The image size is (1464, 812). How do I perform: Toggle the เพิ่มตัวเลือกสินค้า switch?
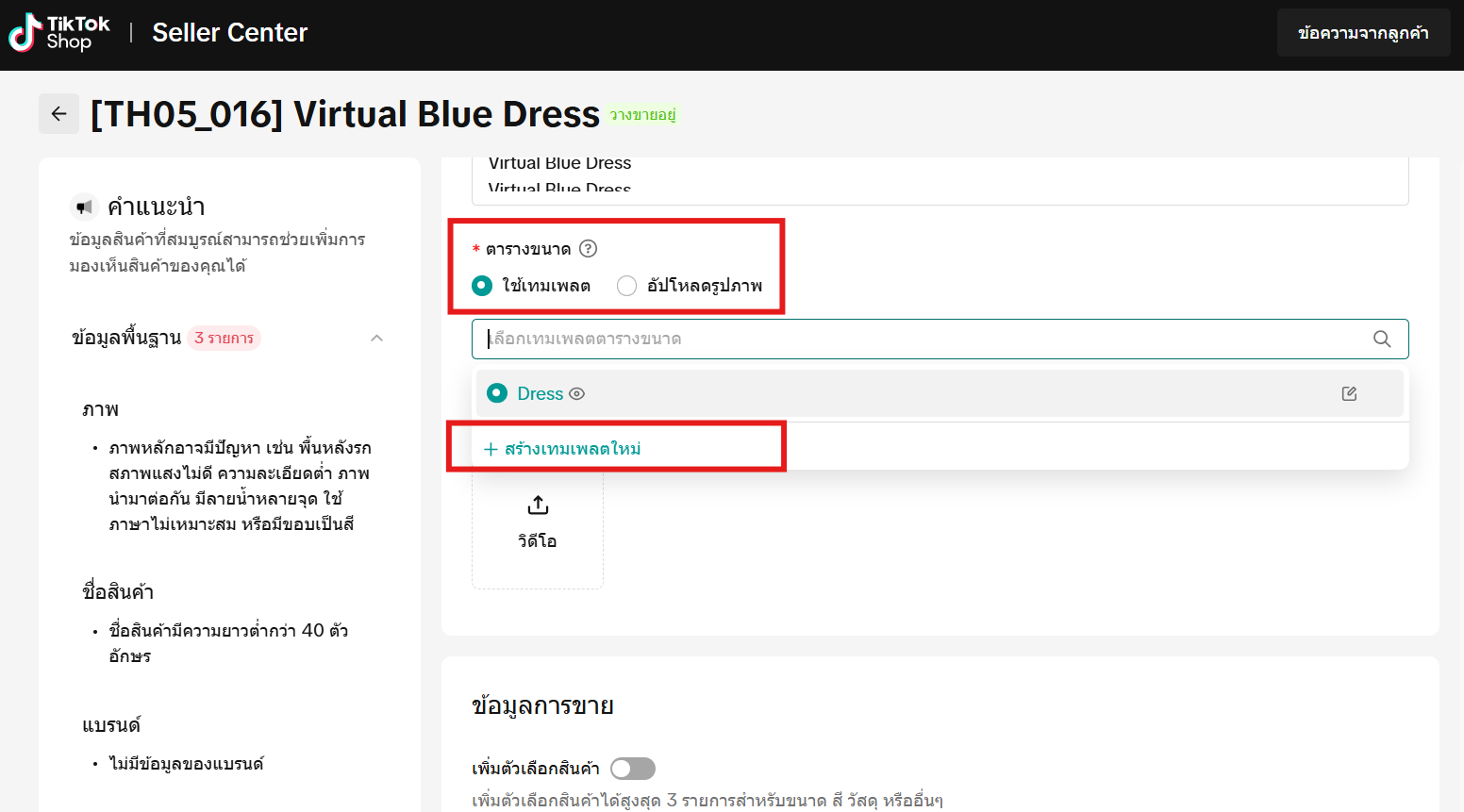click(x=632, y=769)
